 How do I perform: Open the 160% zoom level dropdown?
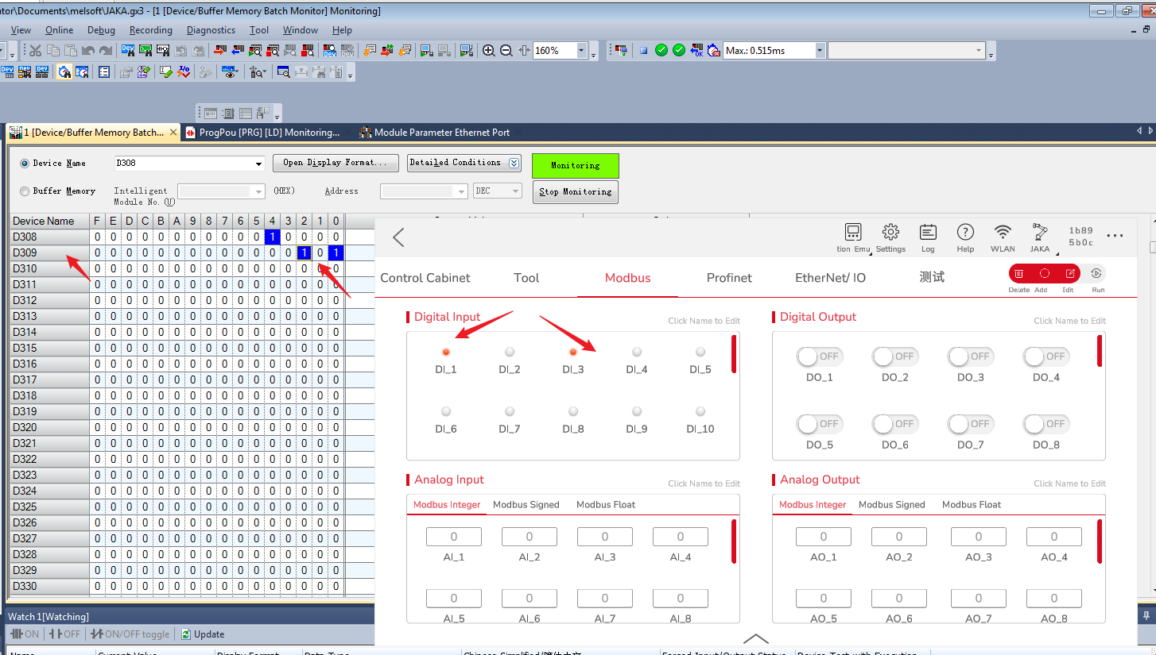click(581, 51)
